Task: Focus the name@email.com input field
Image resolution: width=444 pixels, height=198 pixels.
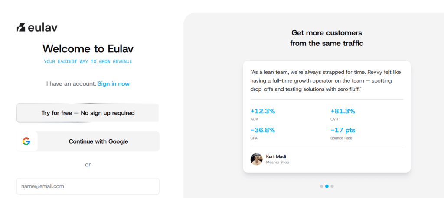Action: (88, 186)
